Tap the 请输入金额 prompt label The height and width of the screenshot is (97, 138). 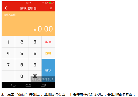[x=10, y=15]
